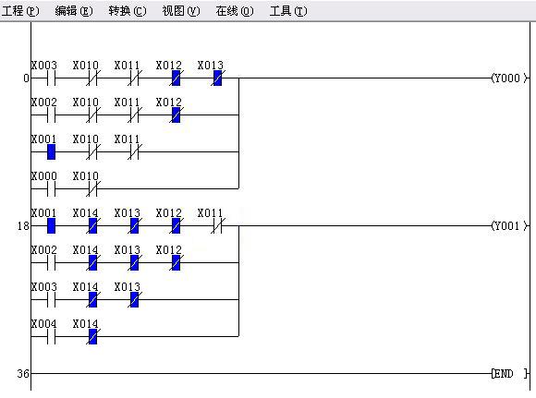The width and height of the screenshot is (536, 398).
Task: Open the 视图(V) menu
Action: tap(181, 11)
